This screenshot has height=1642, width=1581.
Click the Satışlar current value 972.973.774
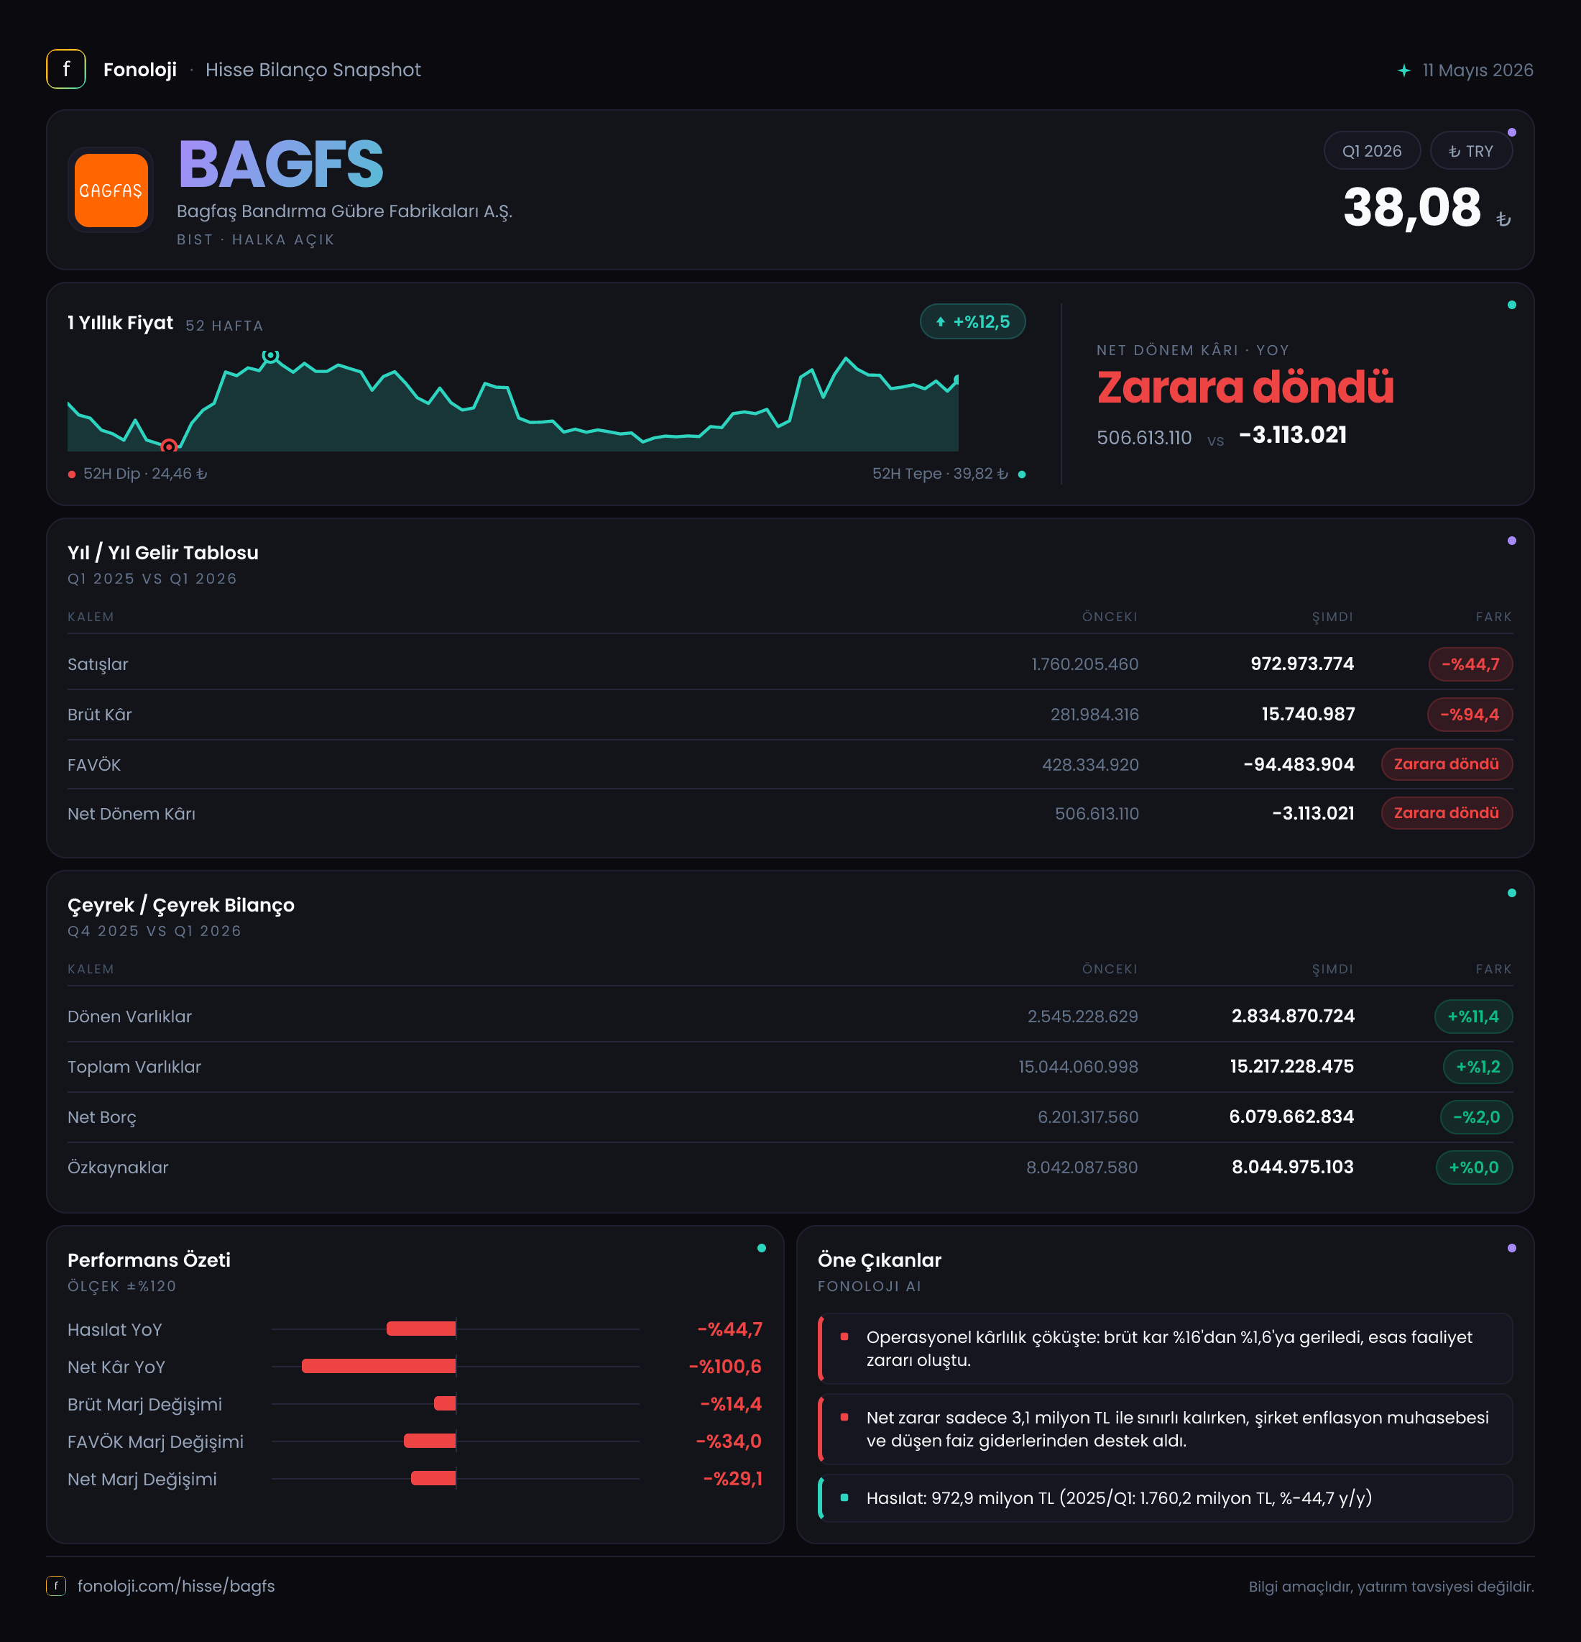[x=1302, y=664]
